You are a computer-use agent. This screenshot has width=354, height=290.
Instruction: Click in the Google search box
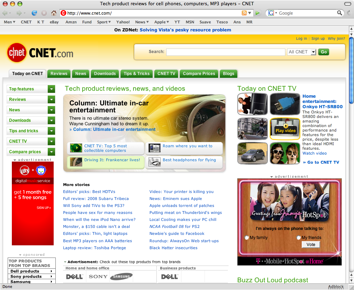[307, 13]
